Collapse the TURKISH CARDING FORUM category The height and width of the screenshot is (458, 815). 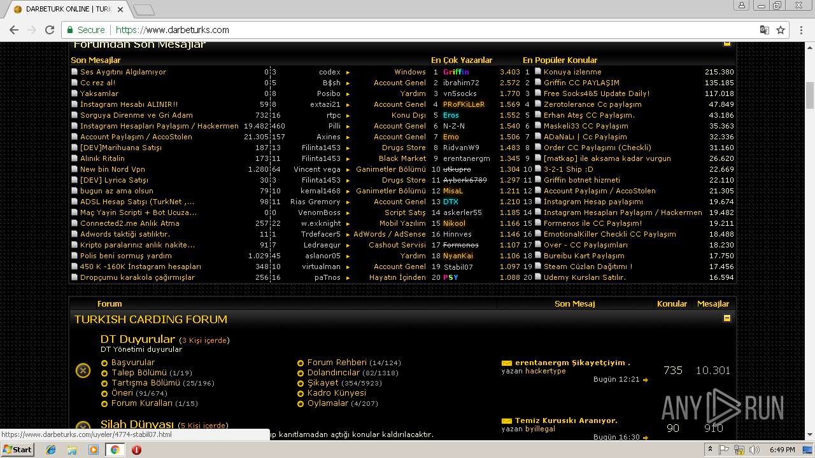point(726,318)
